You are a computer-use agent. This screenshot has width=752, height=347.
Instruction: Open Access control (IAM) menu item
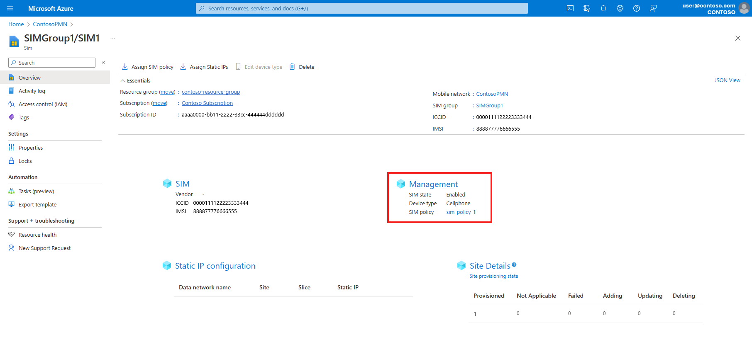pos(43,104)
